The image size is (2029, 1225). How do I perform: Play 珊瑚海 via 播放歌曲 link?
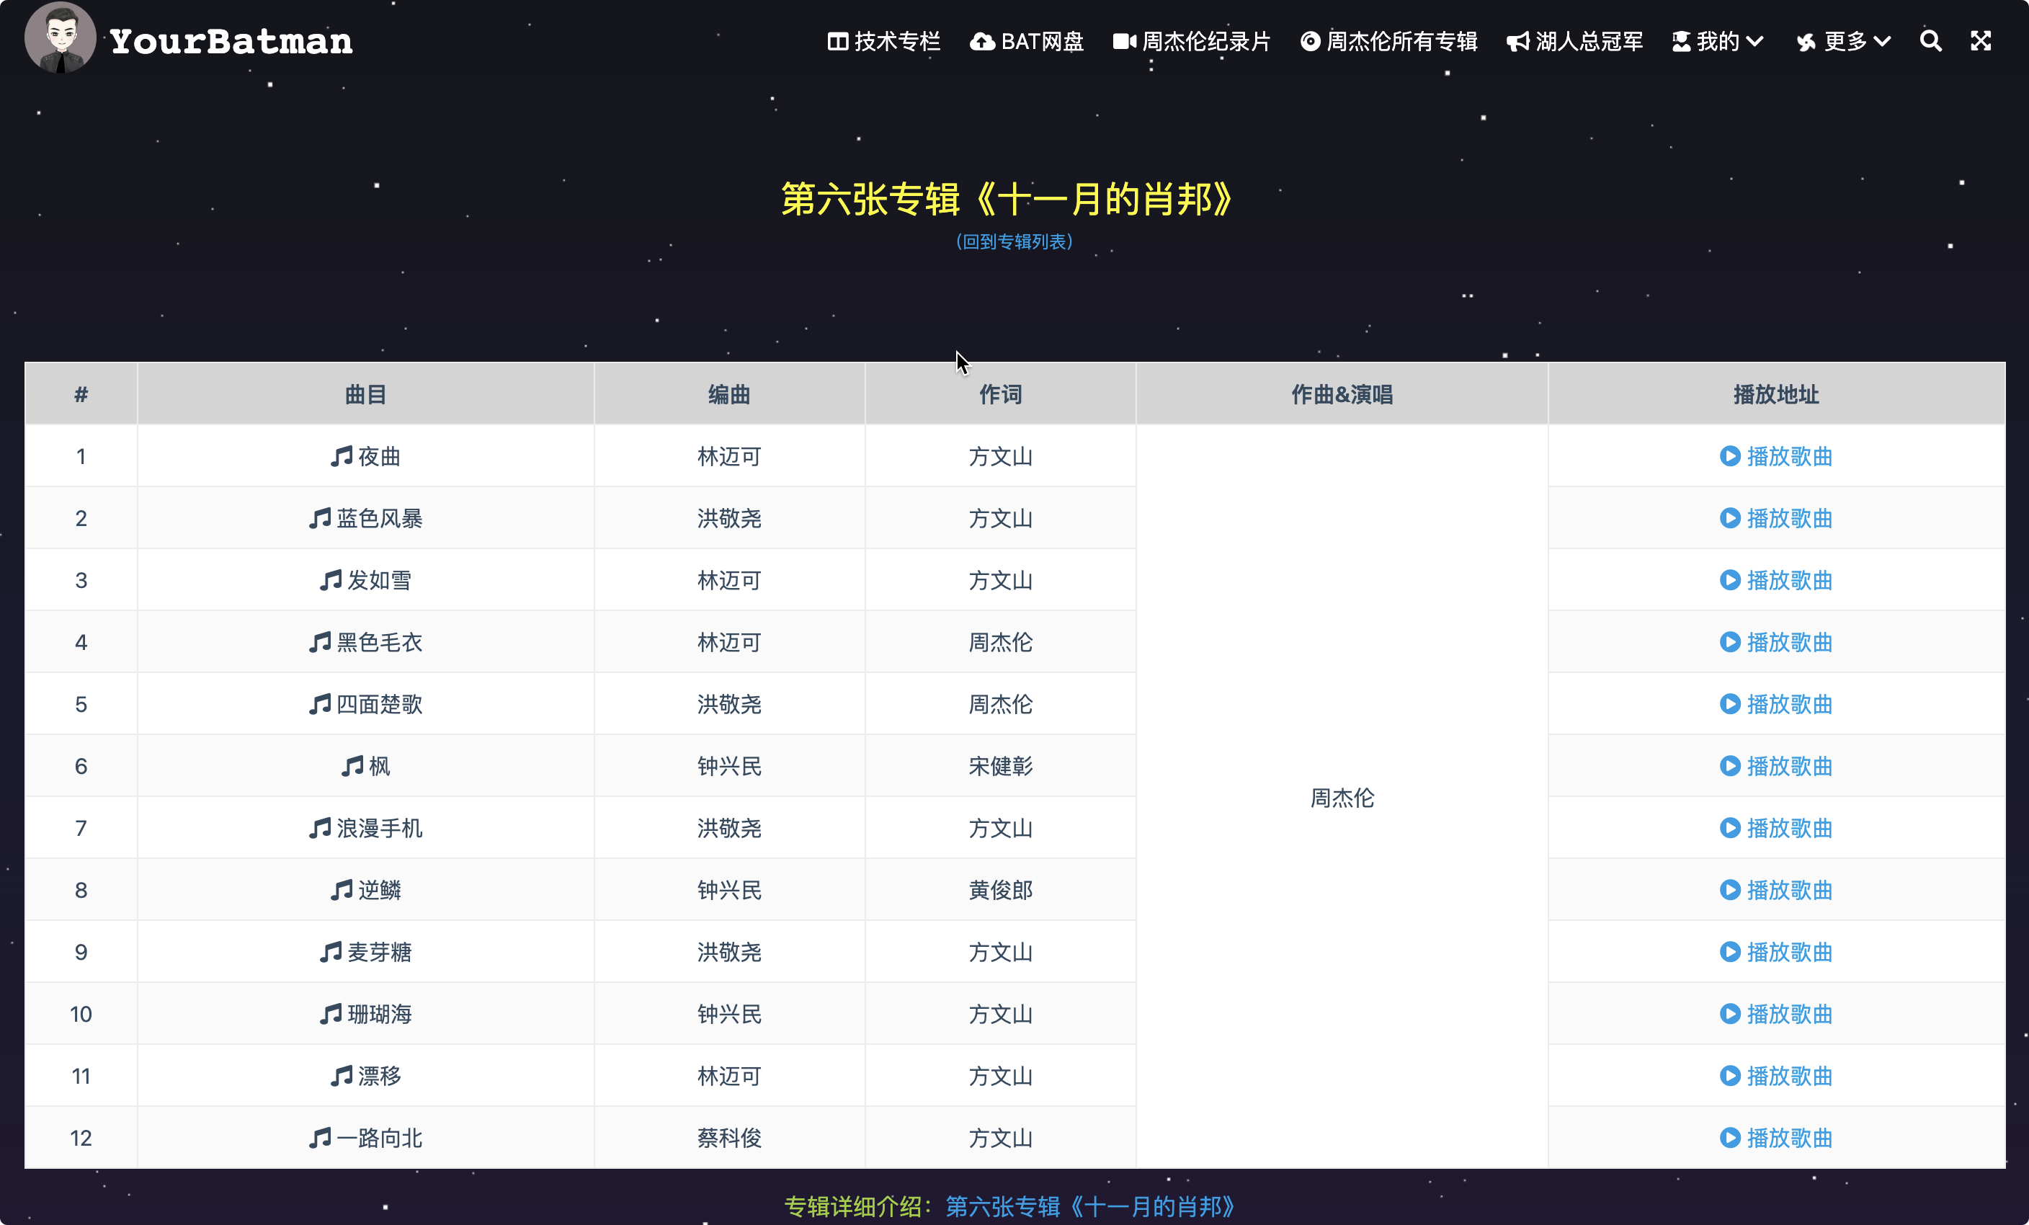tap(1788, 1015)
